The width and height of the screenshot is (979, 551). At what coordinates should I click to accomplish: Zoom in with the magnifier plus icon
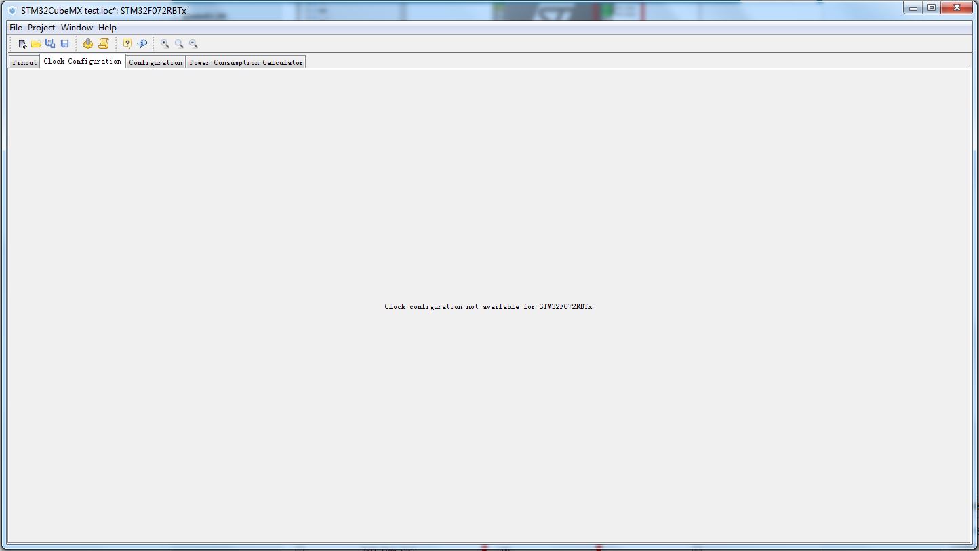[165, 44]
